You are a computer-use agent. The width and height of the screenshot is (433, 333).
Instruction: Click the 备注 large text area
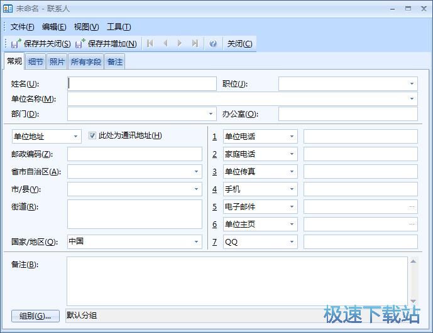(237, 281)
